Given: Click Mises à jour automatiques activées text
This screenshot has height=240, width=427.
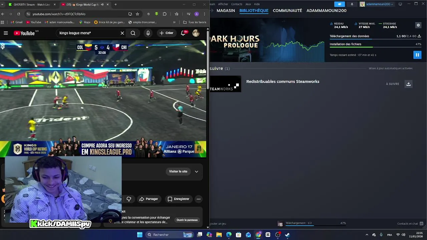Looking at the screenshot, I should (x=391, y=68).
